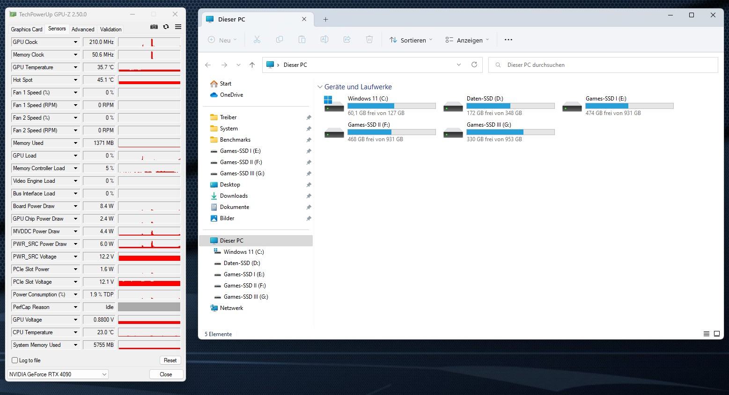Click the Reset button in GPU-Z

click(x=170, y=360)
